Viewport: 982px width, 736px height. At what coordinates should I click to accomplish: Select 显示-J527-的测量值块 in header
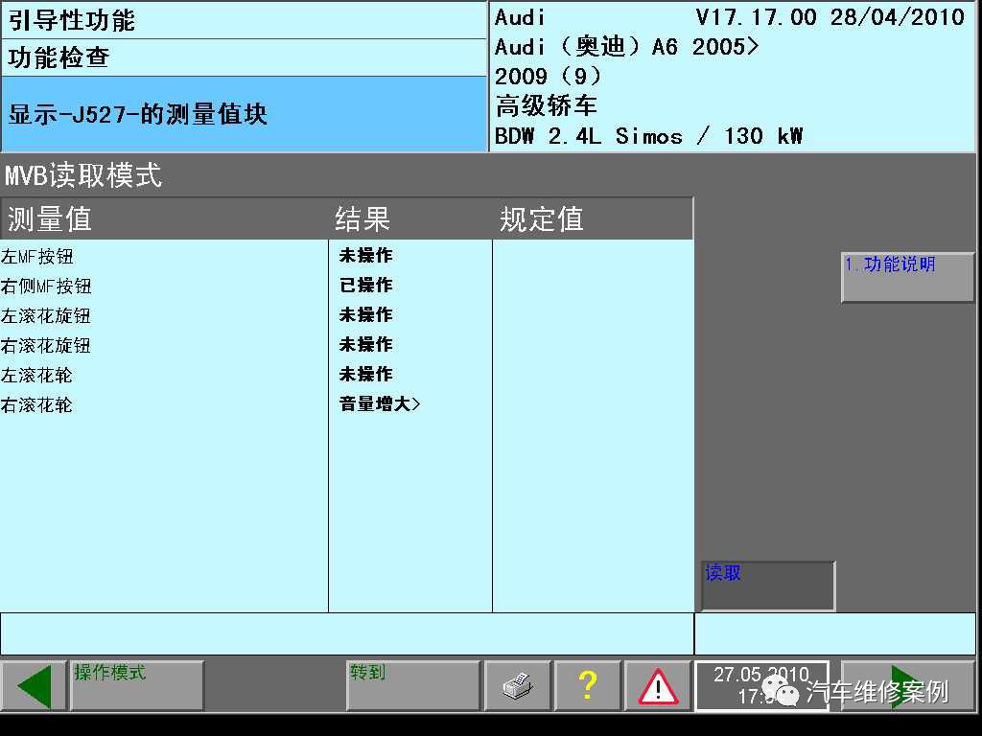138,115
